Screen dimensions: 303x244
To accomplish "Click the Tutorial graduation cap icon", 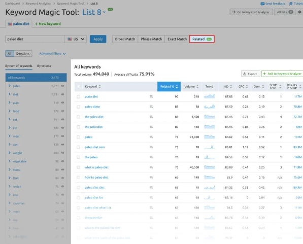I will (291, 4).
